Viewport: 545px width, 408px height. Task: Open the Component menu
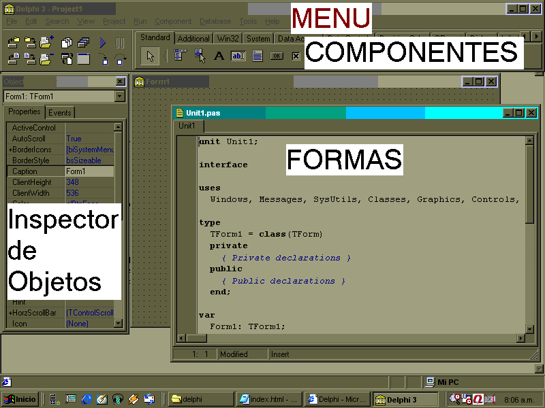(173, 22)
